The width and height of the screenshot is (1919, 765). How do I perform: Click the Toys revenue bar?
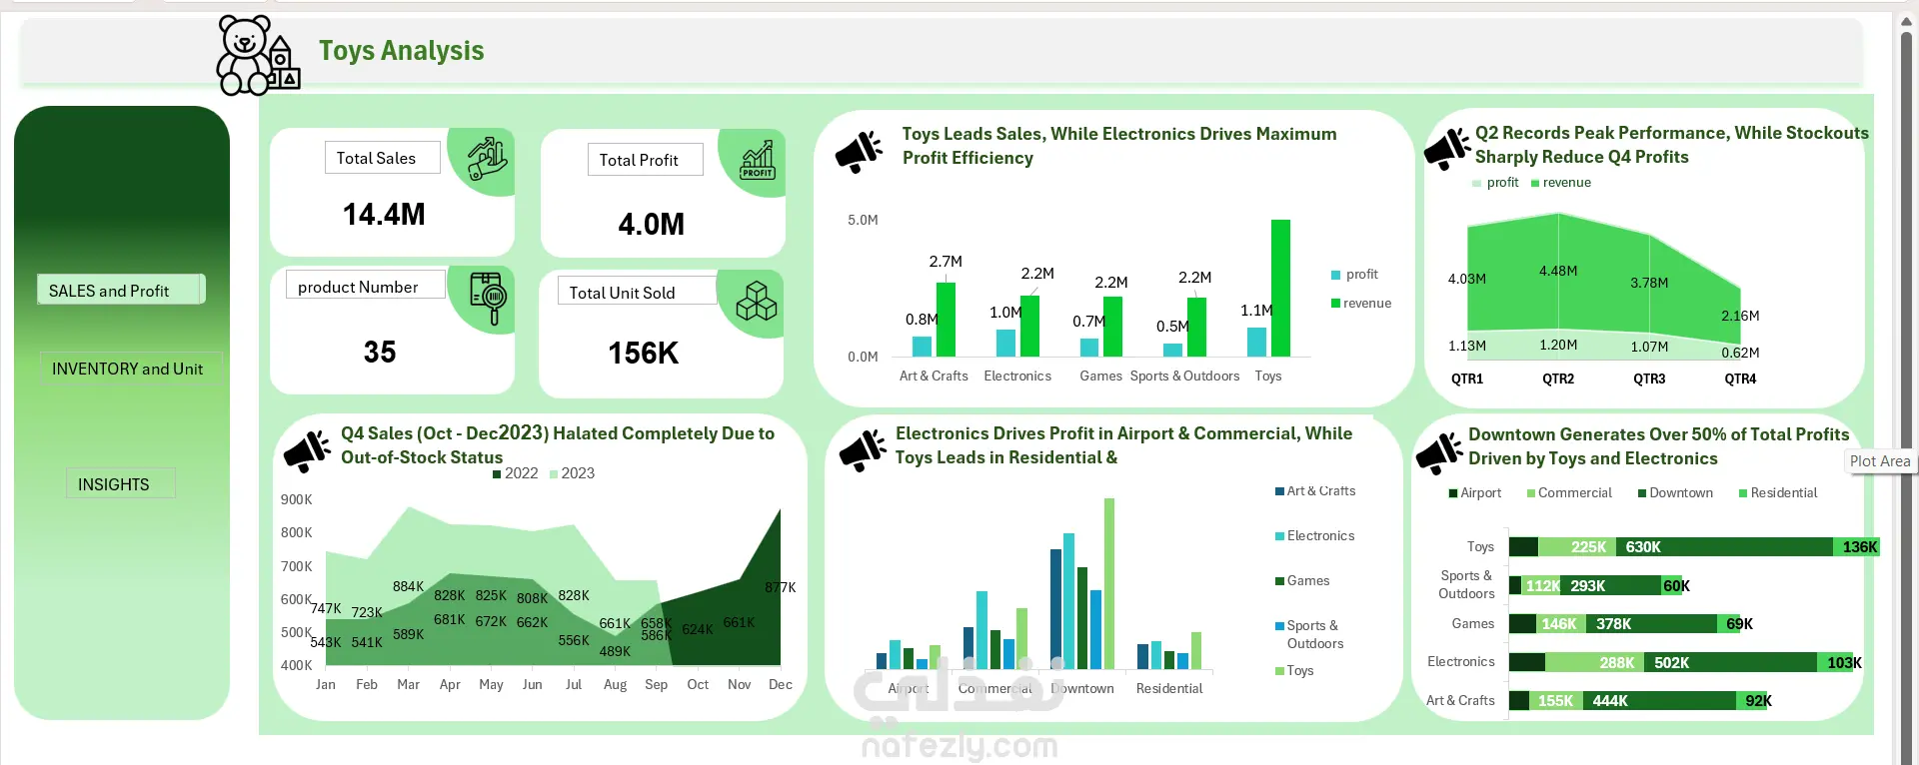pyautogui.click(x=1280, y=288)
